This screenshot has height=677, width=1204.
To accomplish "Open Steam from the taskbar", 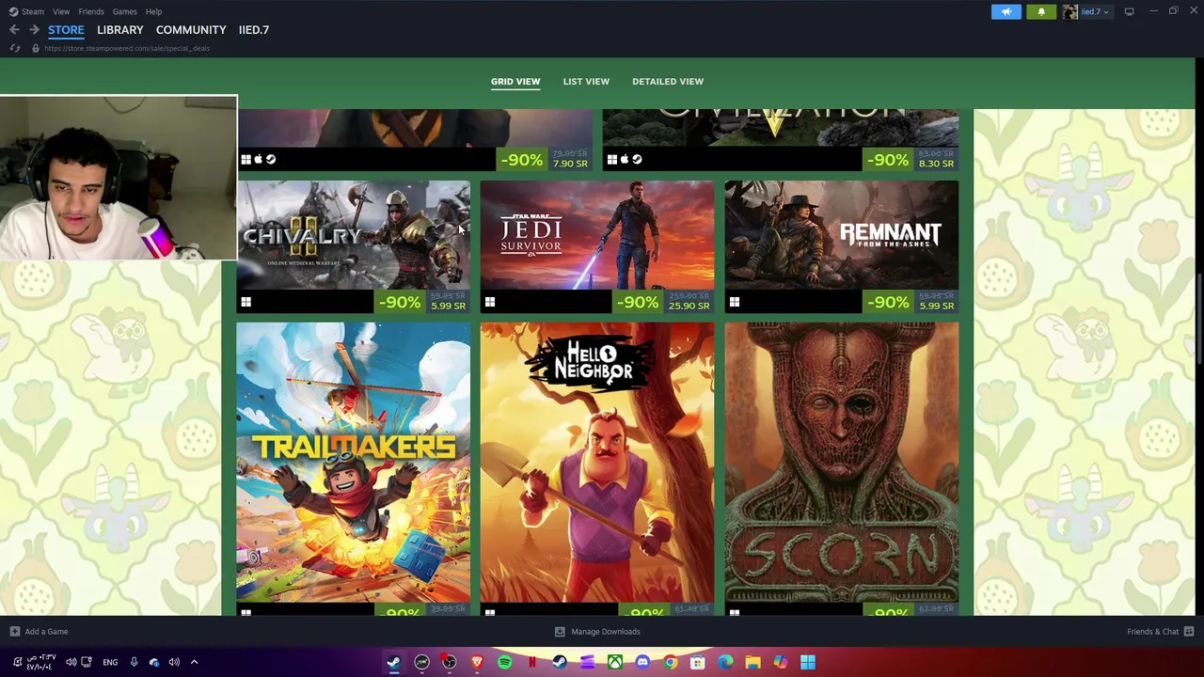I will tap(393, 662).
